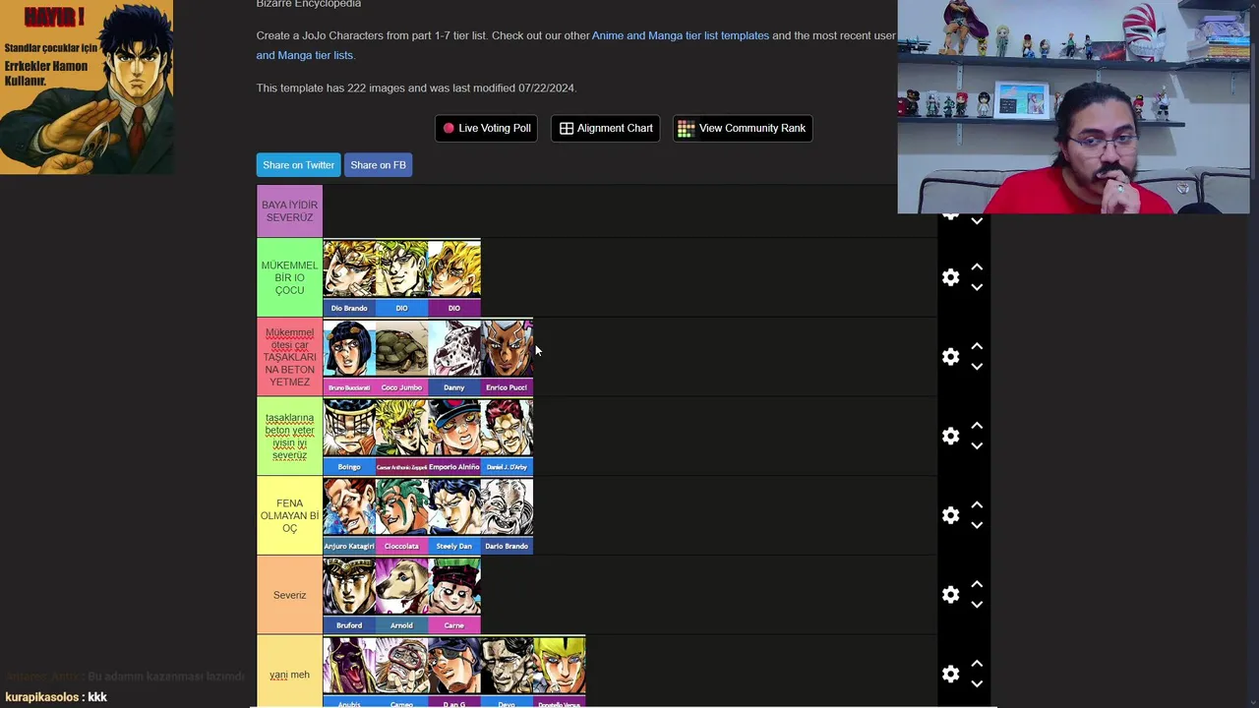Move Boingo's tier row down

point(977,446)
